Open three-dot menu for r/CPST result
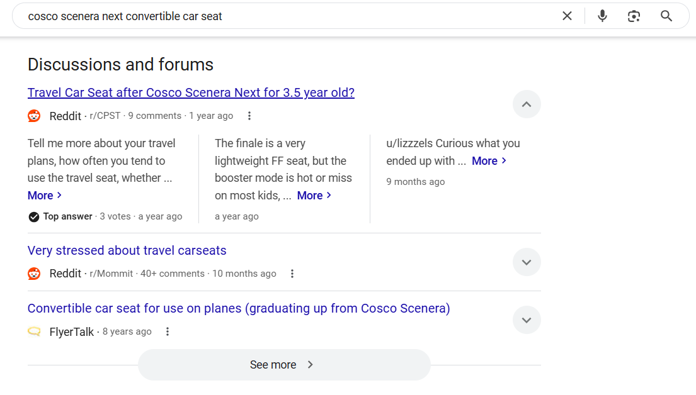This screenshot has width=696, height=395. coord(249,116)
